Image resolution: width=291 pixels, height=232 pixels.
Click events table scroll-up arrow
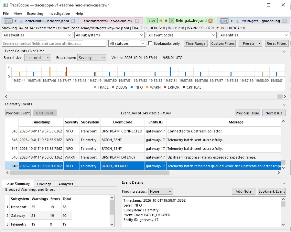[283, 121]
